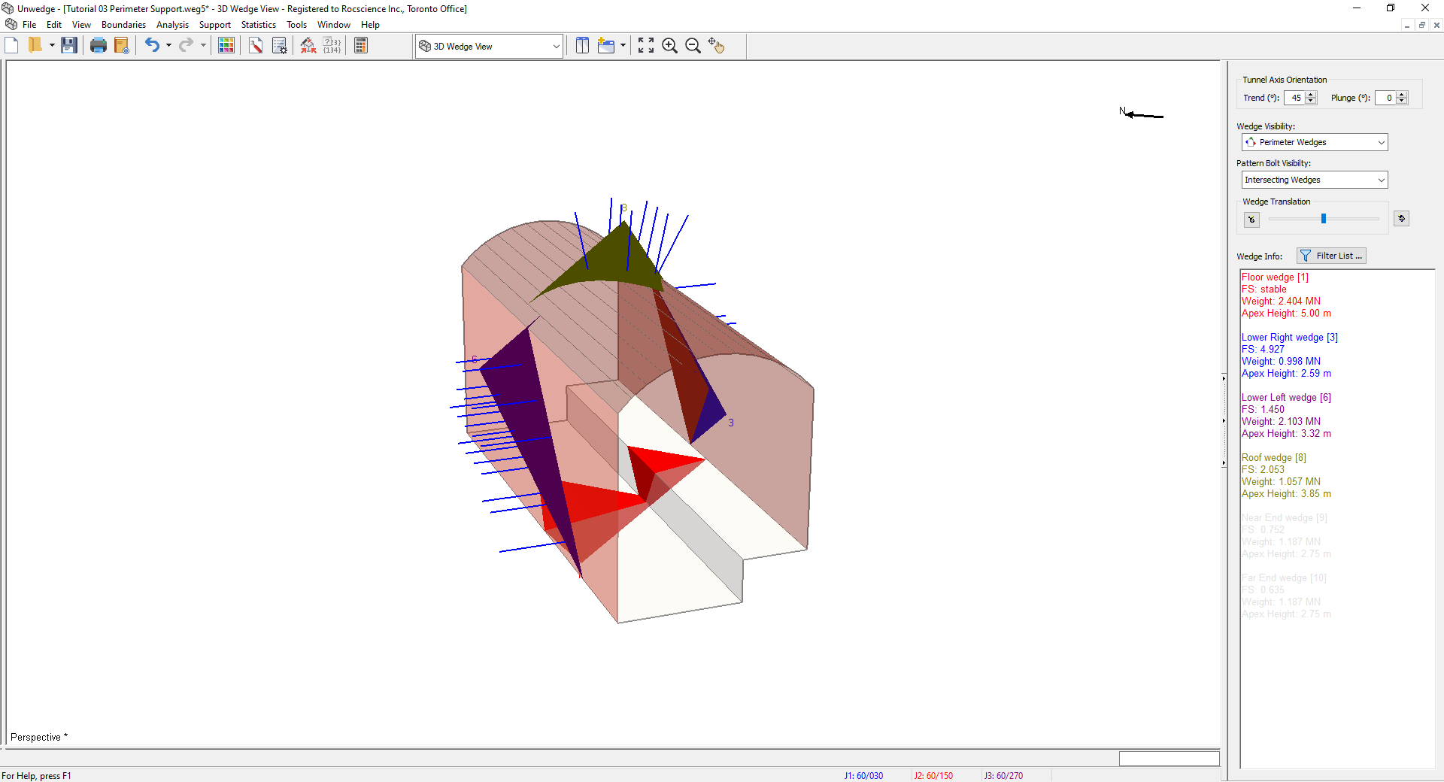The height and width of the screenshot is (782, 1444).
Task: Click reset button left of Wedge Translation slider
Action: coord(1251,220)
